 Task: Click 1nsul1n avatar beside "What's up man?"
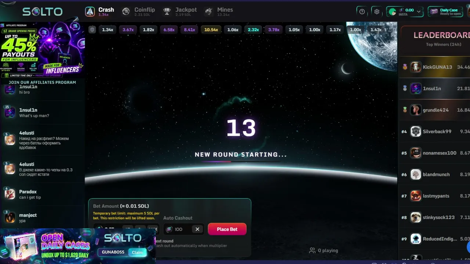tap(10, 112)
